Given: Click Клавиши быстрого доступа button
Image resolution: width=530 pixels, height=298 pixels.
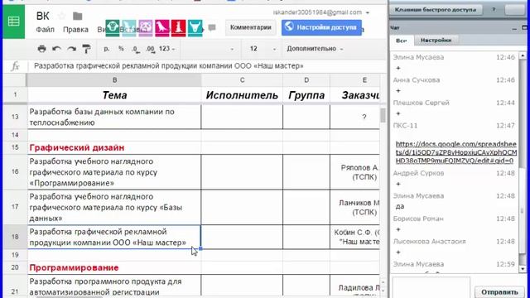Looking at the screenshot, I should coord(436,10).
